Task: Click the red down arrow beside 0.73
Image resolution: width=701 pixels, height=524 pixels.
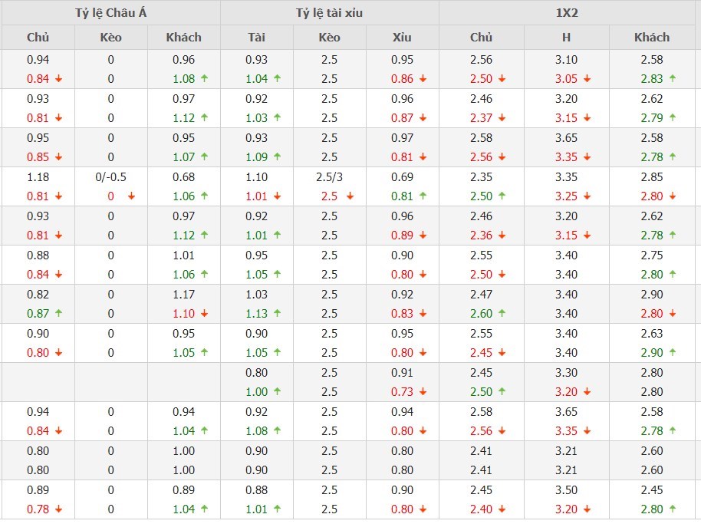Action: point(423,392)
